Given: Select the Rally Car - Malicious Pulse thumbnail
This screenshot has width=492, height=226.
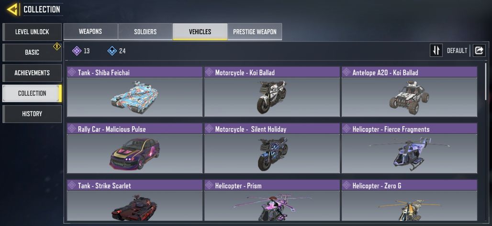Looking at the screenshot, I should point(134,154).
